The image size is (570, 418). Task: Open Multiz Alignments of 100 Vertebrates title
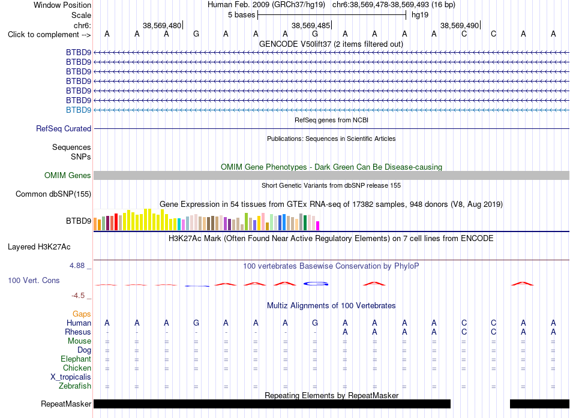pos(331,306)
